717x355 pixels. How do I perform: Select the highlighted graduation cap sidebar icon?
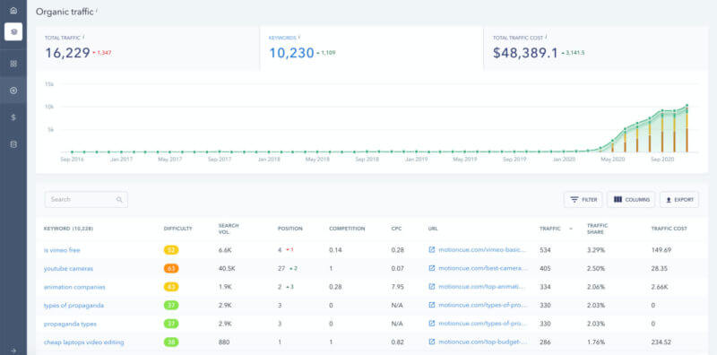13,31
